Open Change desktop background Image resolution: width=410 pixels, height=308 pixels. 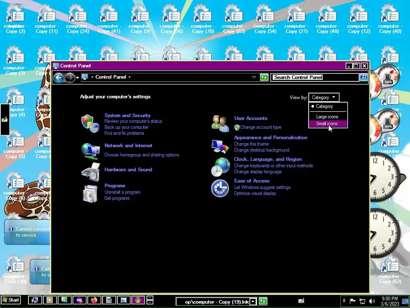[x=261, y=150]
